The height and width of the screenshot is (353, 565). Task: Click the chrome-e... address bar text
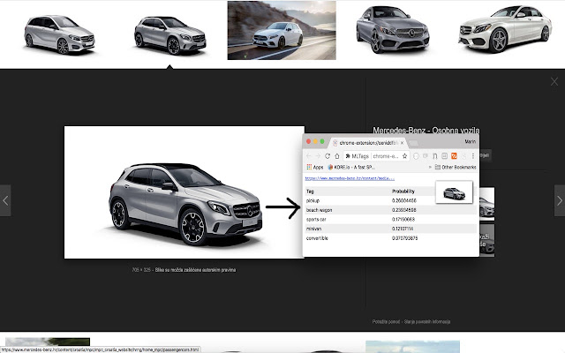386,156
